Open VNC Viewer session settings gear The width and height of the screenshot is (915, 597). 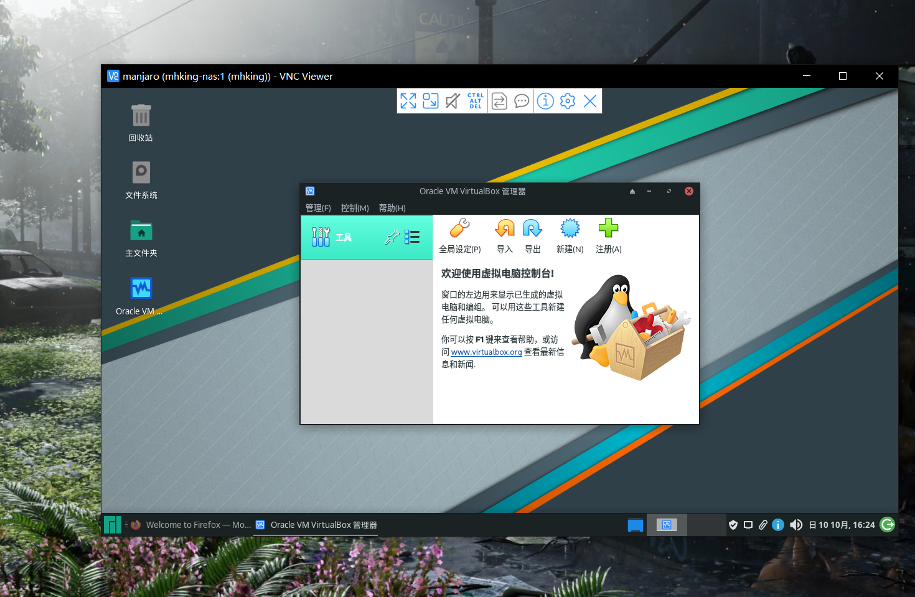tap(568, 101)
